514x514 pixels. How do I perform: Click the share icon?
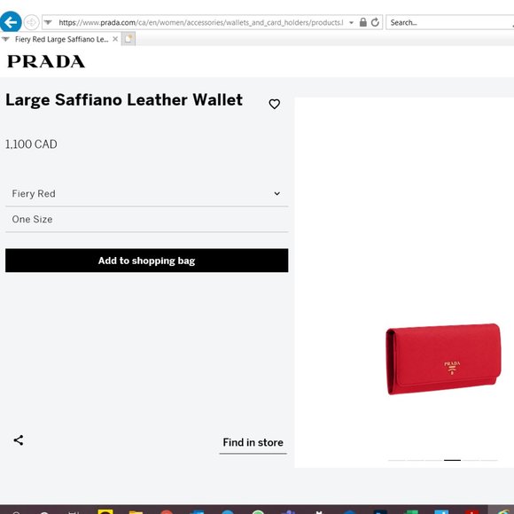coord(19,440)
